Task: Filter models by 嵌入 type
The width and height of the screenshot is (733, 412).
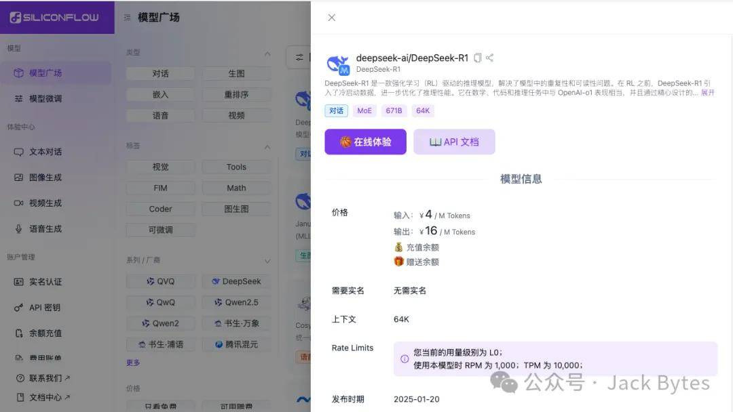Action: click(x=160, y=95)
